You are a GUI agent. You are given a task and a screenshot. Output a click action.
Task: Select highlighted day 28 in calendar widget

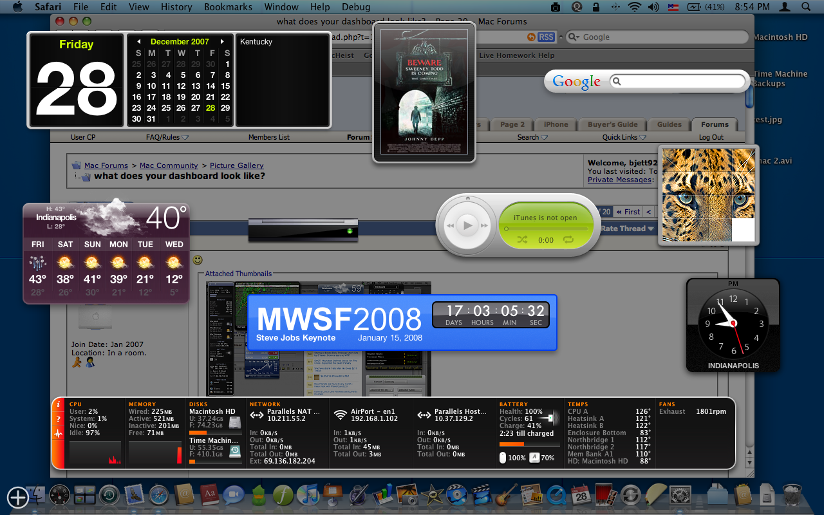[x=211, y=108]
